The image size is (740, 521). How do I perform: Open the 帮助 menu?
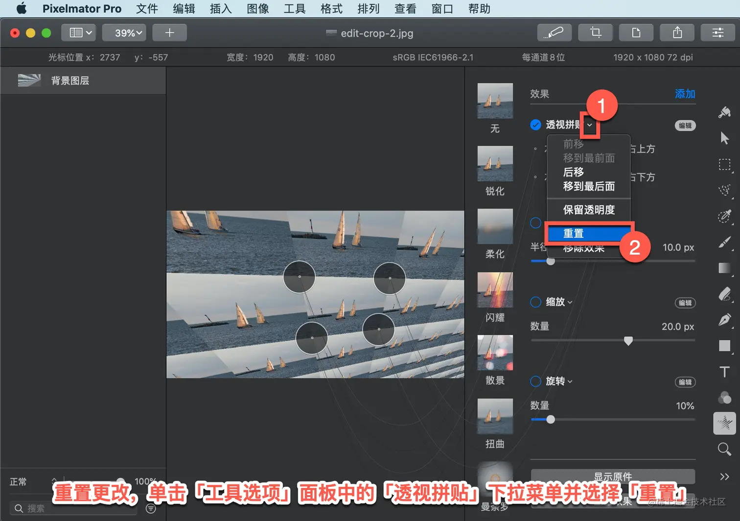click(x=479, y=9)
